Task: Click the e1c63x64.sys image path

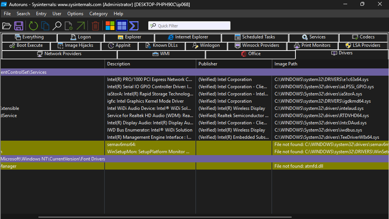Action: click(x=321, y=79)
